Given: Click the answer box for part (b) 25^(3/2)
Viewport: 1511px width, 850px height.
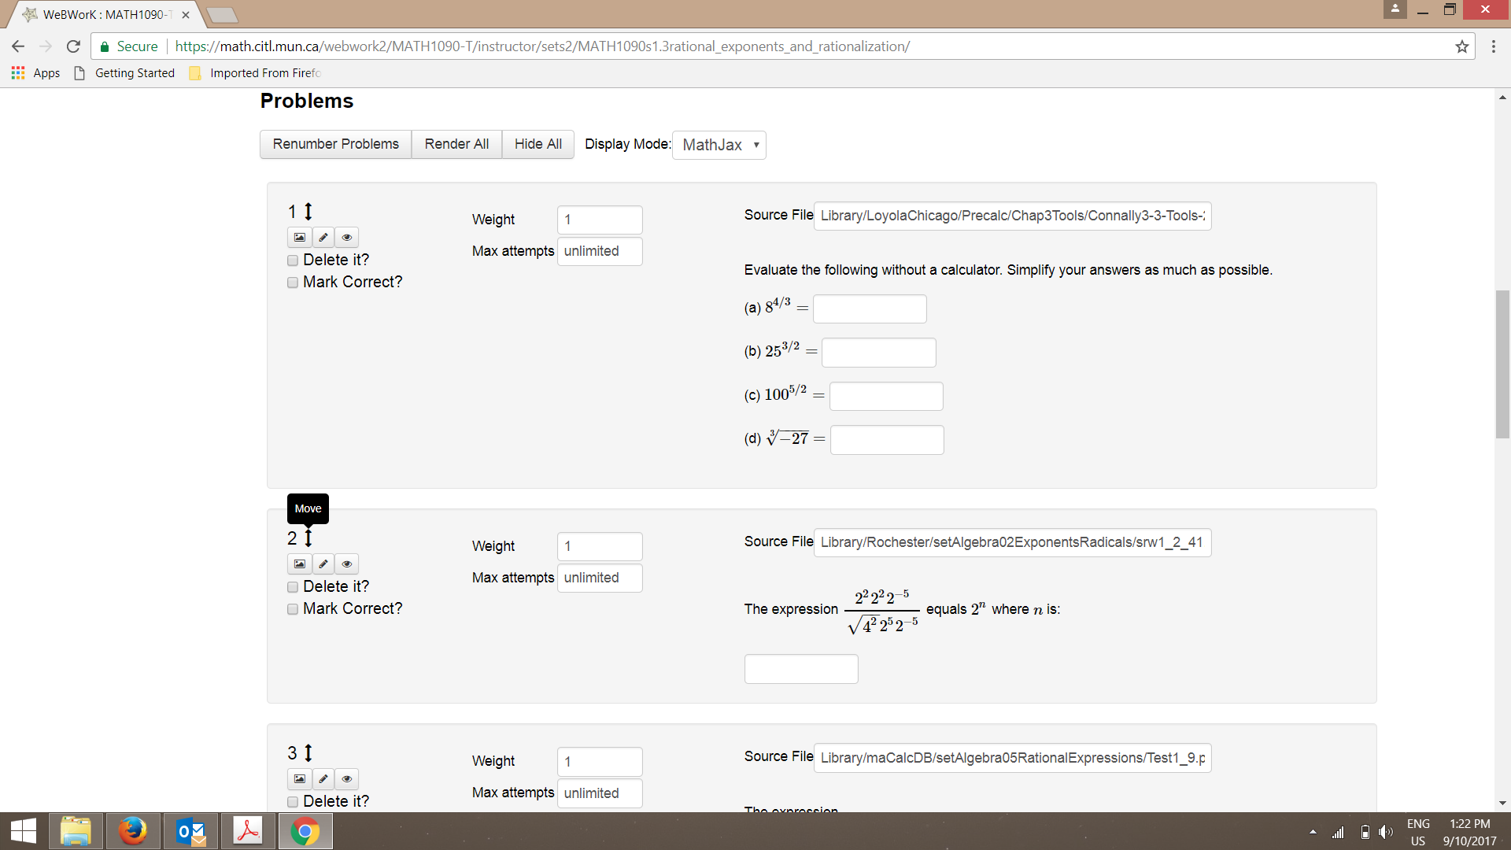Looking at the screenshot, I should coord(879,353).
